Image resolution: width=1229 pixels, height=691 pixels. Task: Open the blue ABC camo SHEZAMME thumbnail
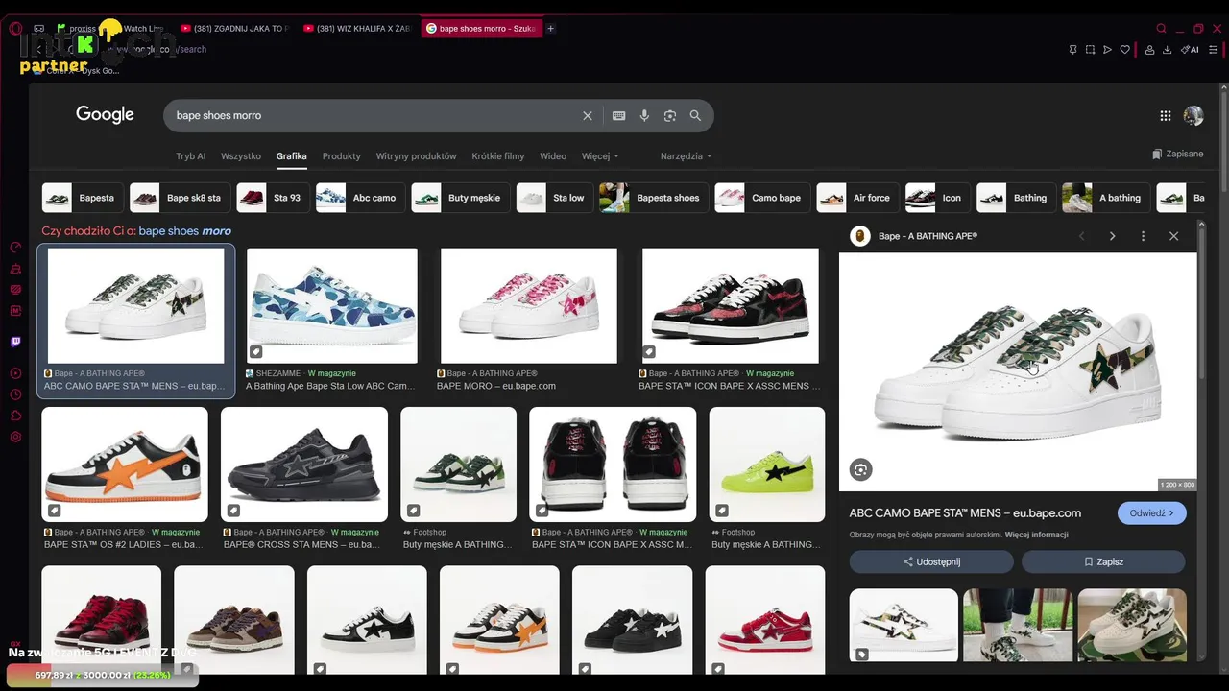[x=332, y=306]
